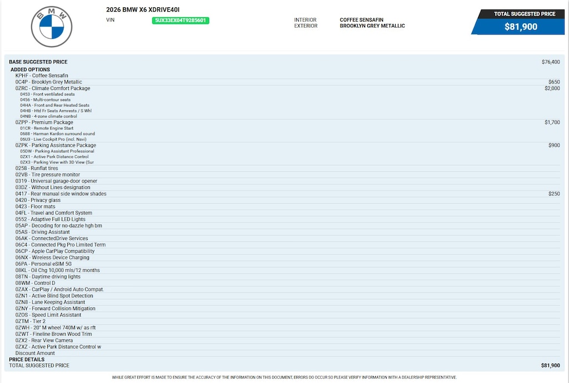Click the 0ZPK Parking Assistance Package row
The width and height of the screenshot is (569, 383).
click(x=287, y=145)
